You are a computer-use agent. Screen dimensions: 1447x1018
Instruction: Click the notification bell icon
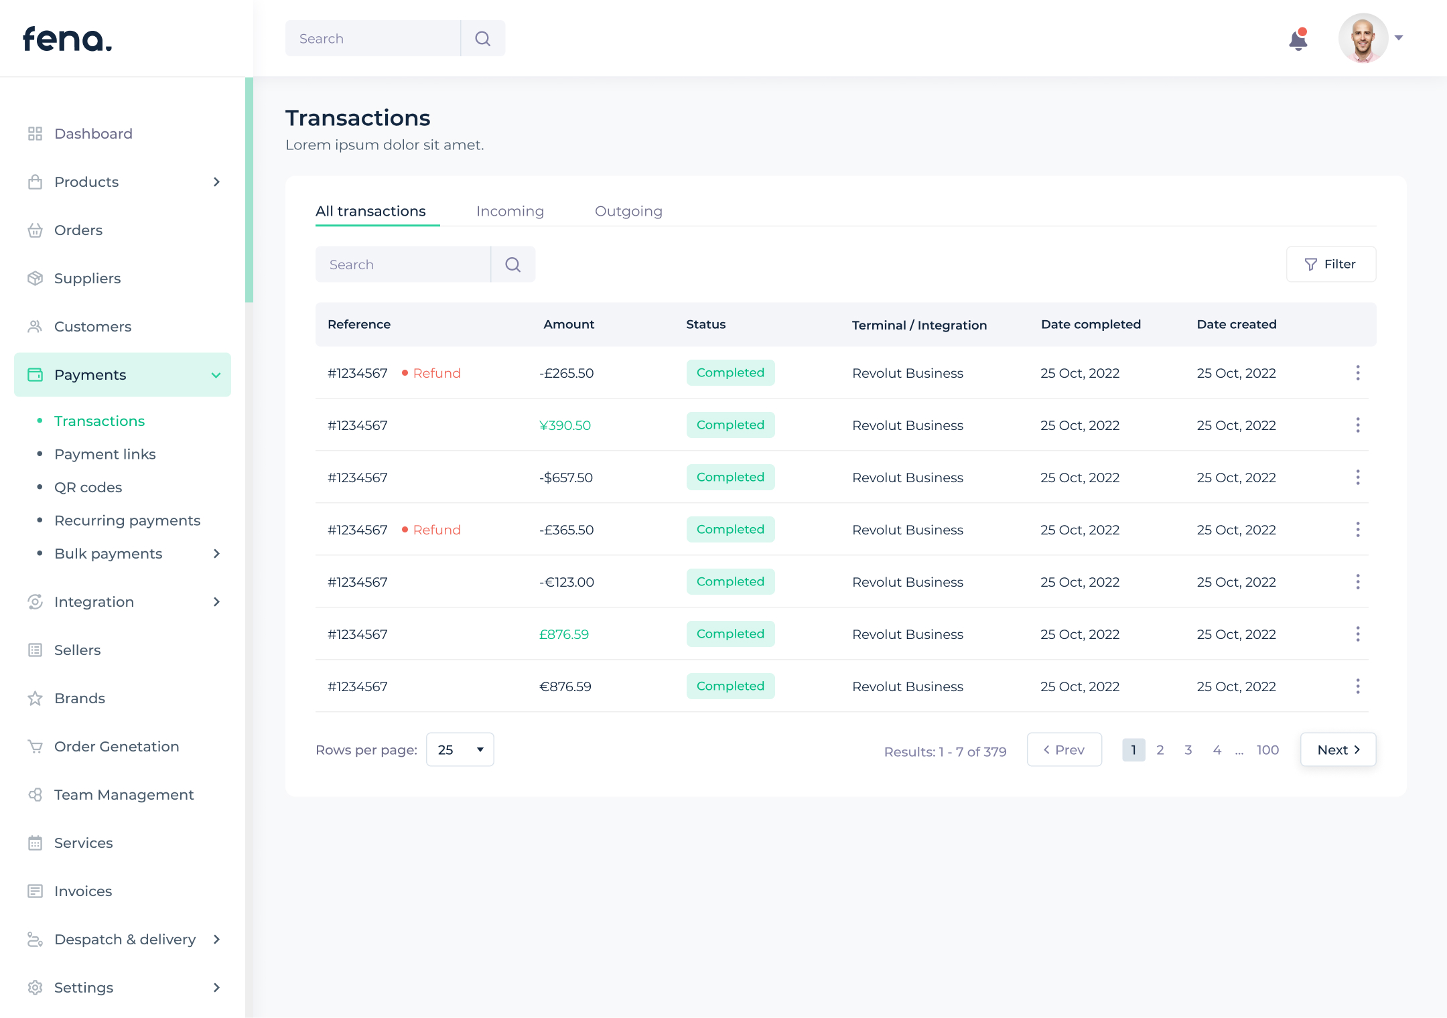[1297, 39]
